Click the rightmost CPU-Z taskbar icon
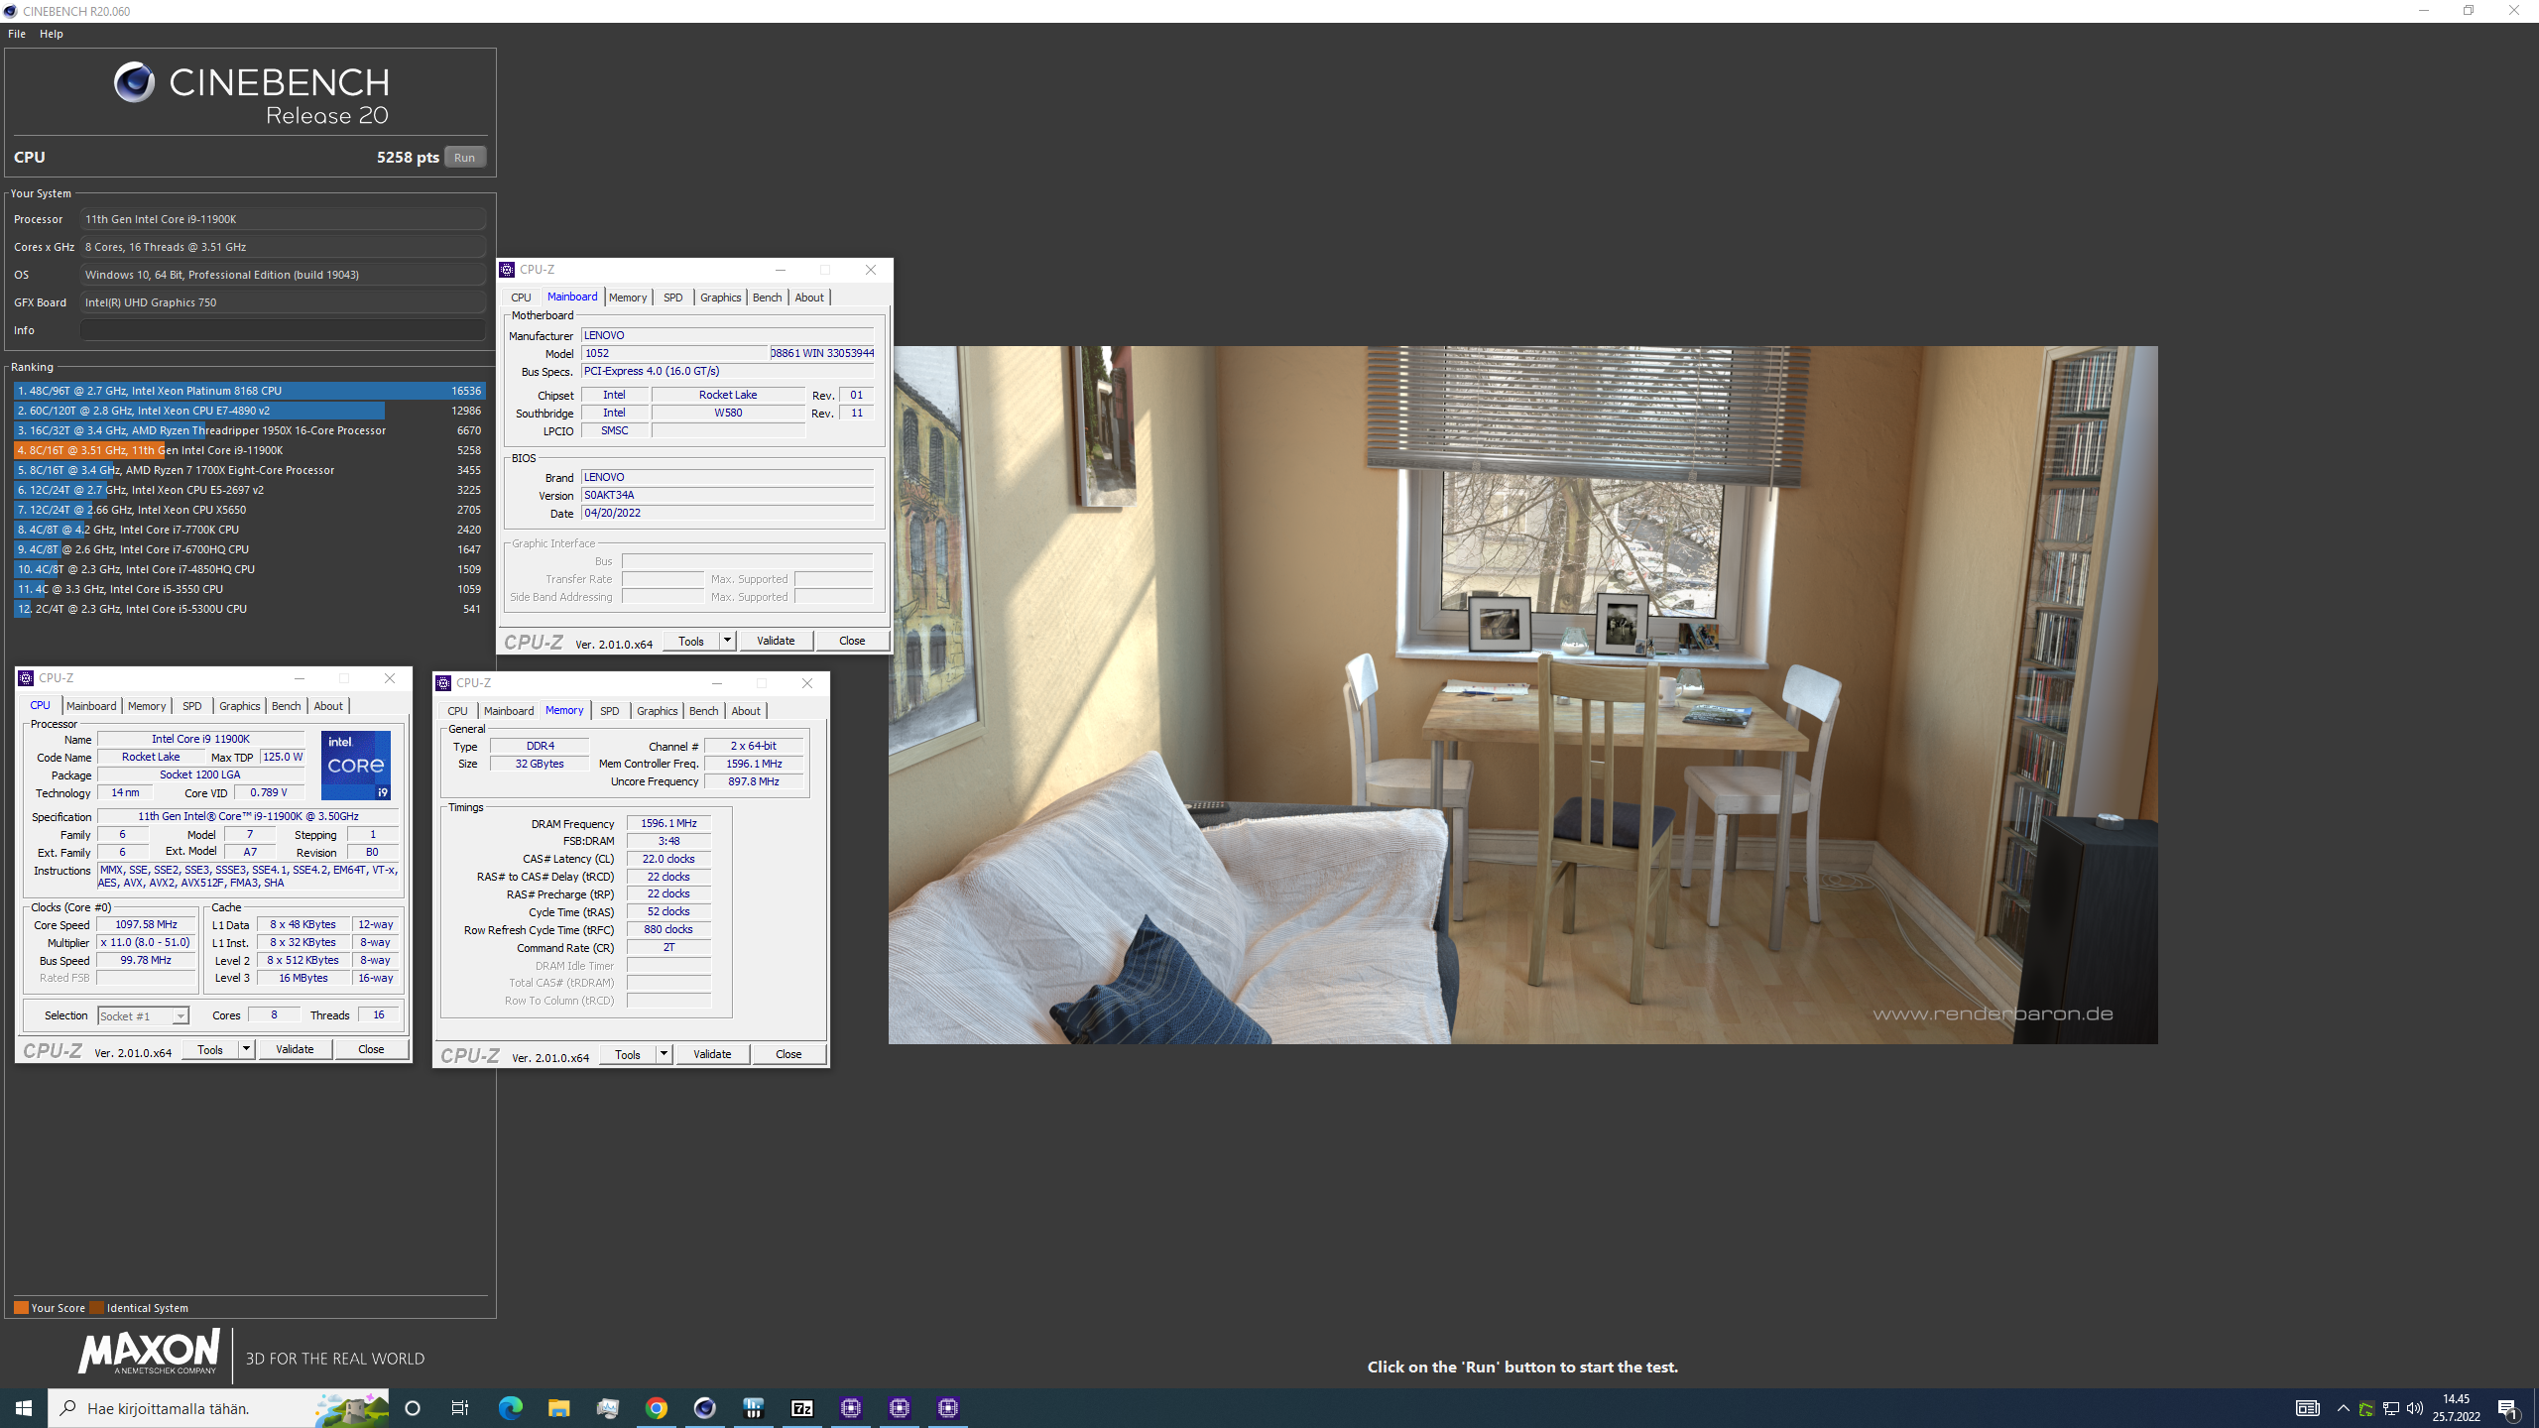2539x1428 pixels. pyautogui.click(x=947, y=1408)
